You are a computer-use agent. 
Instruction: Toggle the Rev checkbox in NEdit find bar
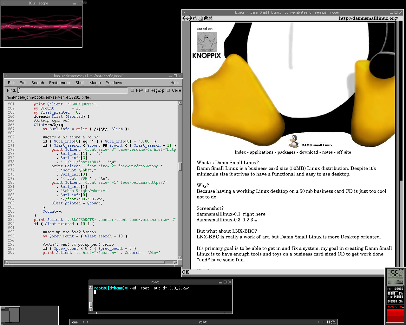(133, 90)
